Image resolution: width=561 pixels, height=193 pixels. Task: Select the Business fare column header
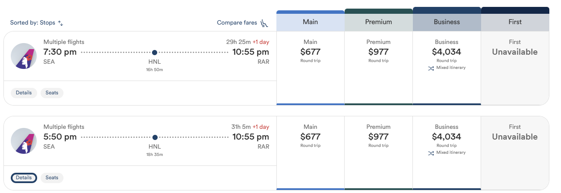coord(447,22)
